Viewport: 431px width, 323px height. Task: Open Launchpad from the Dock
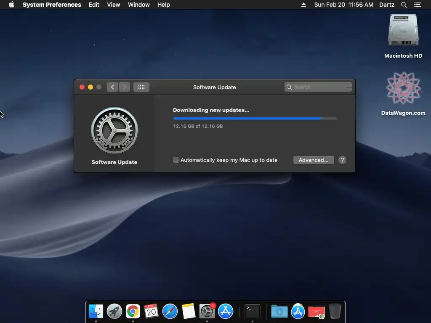[114, 311]
